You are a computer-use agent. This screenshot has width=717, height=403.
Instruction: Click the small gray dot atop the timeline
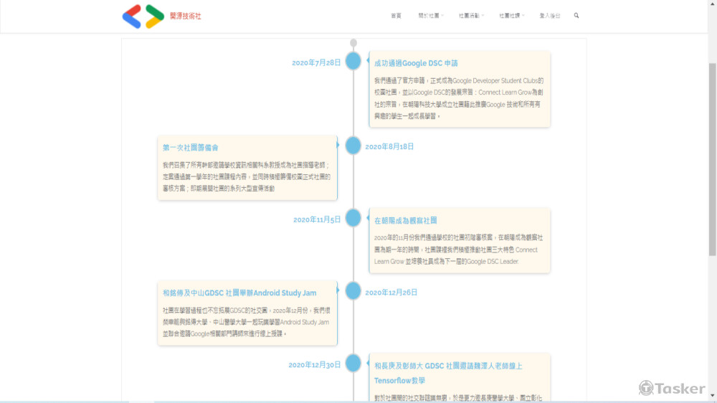[353, 42]
